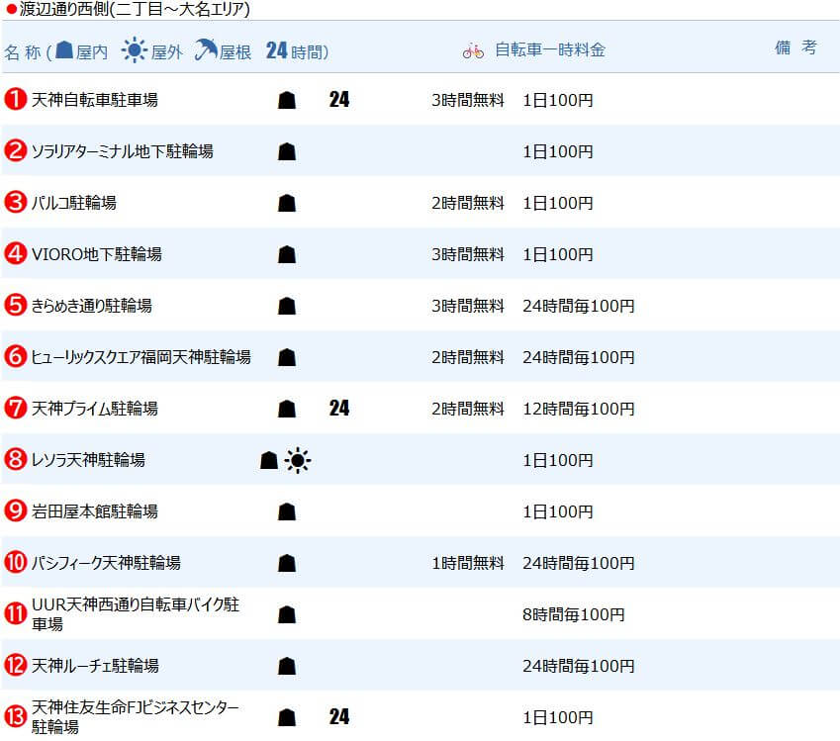The width and height of the screenshot is (840, 741).
Task: Select ソラリアターミナル地下駐輪場 entry
Action: coord(122,151)
